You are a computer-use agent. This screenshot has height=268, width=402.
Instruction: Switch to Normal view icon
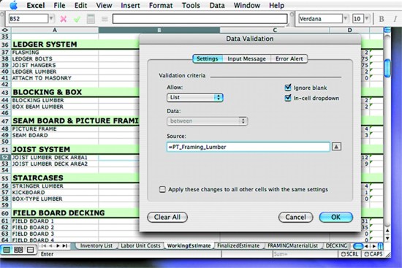7,250
